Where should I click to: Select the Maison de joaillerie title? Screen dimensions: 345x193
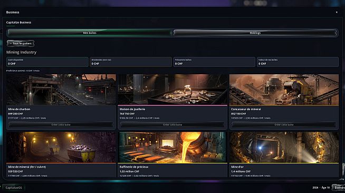(132, 109)
